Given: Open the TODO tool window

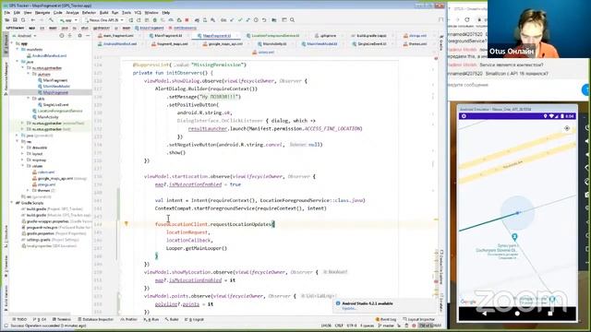Looking at the screenshot, I should coord(19,319).
